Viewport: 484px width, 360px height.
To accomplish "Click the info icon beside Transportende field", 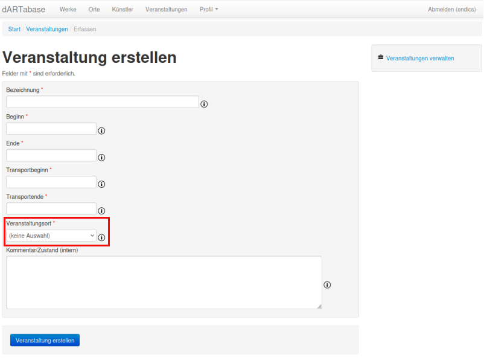I will (x=101, y=210).
